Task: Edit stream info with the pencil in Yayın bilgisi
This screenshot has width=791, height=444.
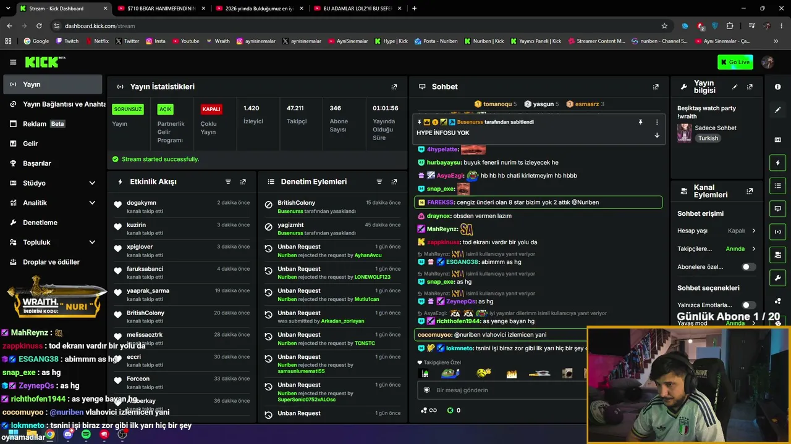Action: tap(735, 87)
